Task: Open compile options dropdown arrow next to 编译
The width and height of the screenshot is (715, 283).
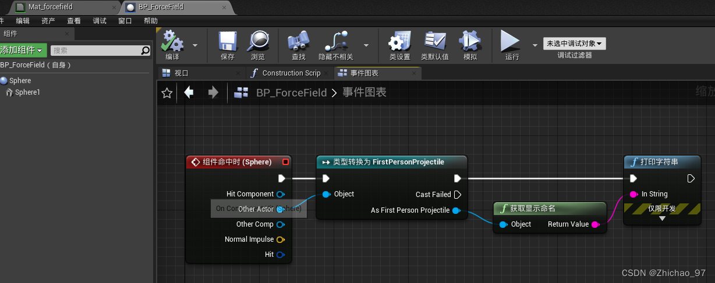Action: coord(195,45)
